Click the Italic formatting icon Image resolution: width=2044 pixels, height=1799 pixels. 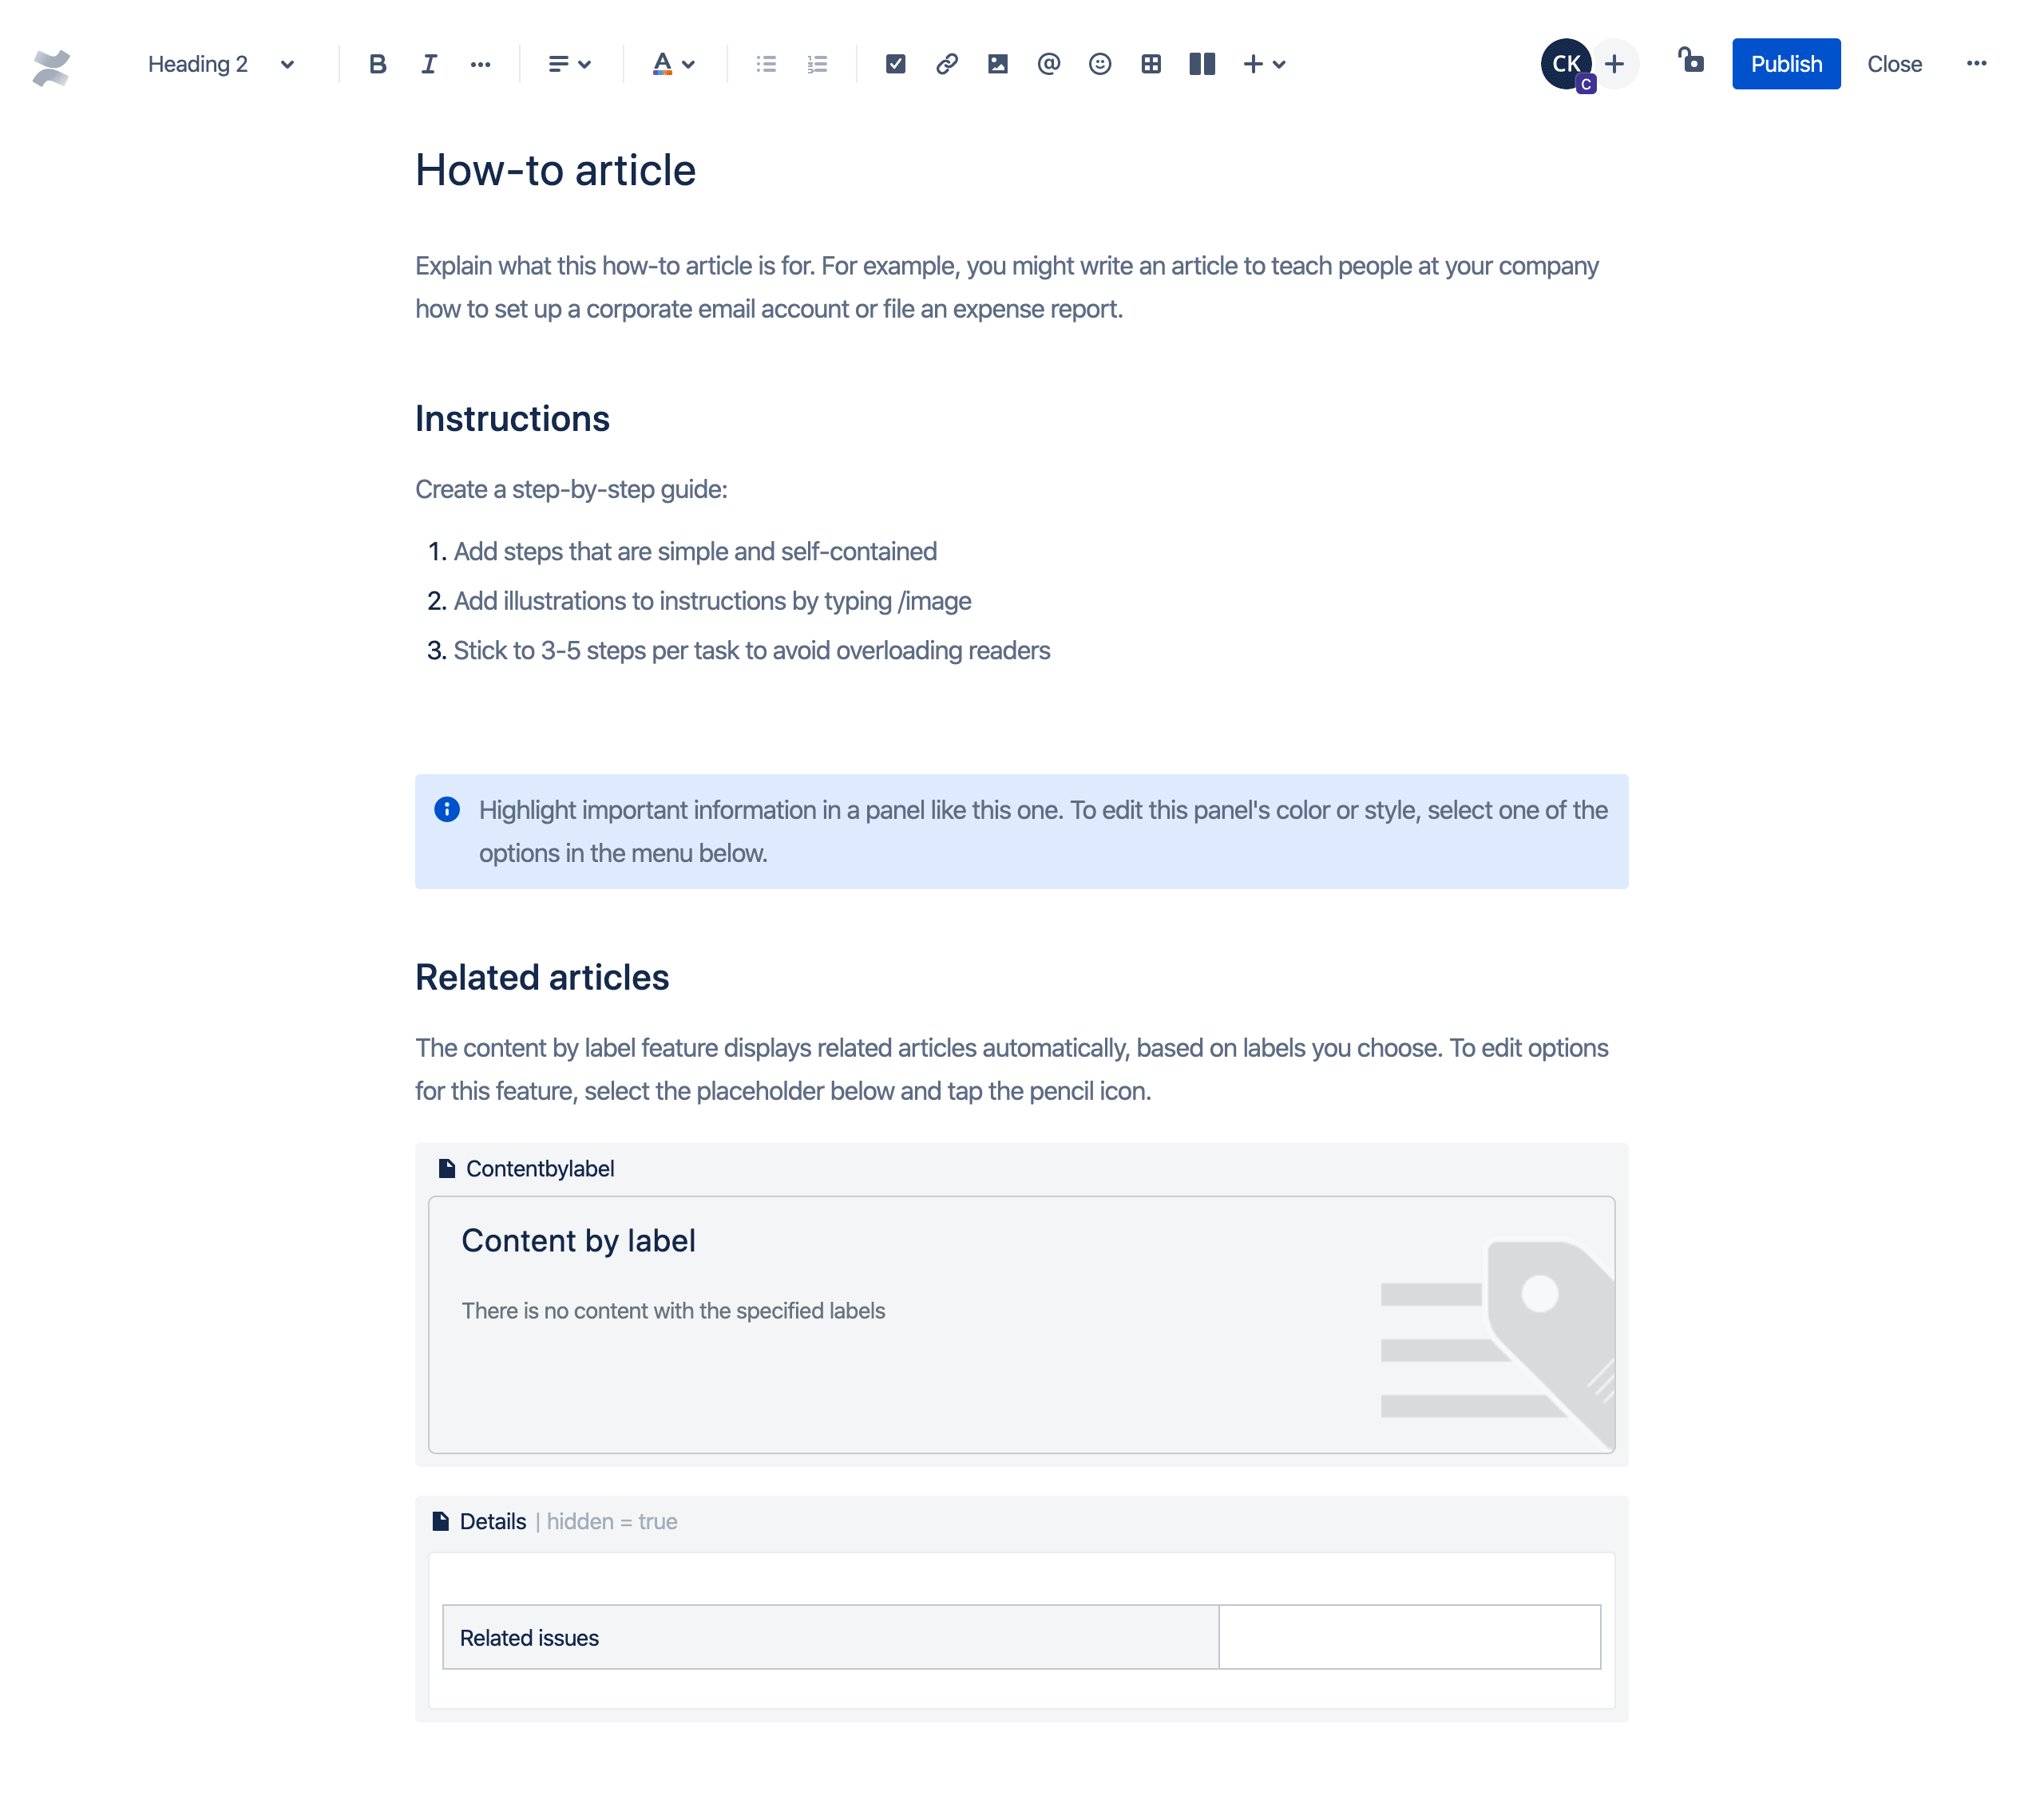(x=428, y=65)
